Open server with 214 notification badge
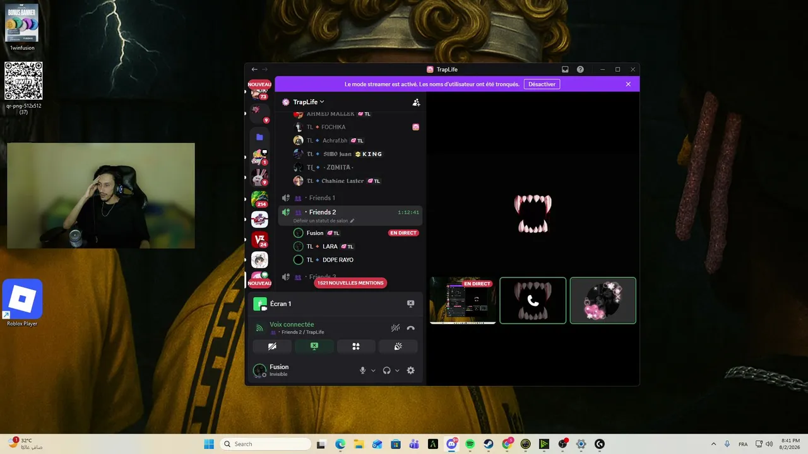 pos(259,199)
